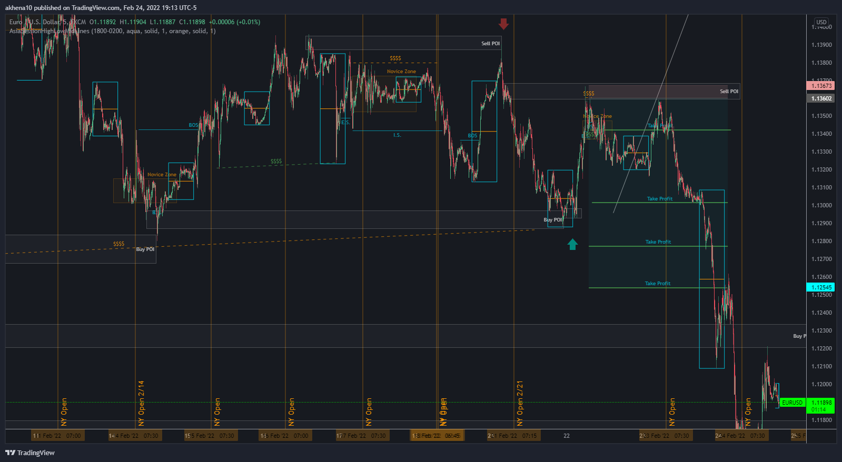Click the lowest 'Take Profit' label near 1.12545
Screen dimensions: 842x462
tap(658, 284)
